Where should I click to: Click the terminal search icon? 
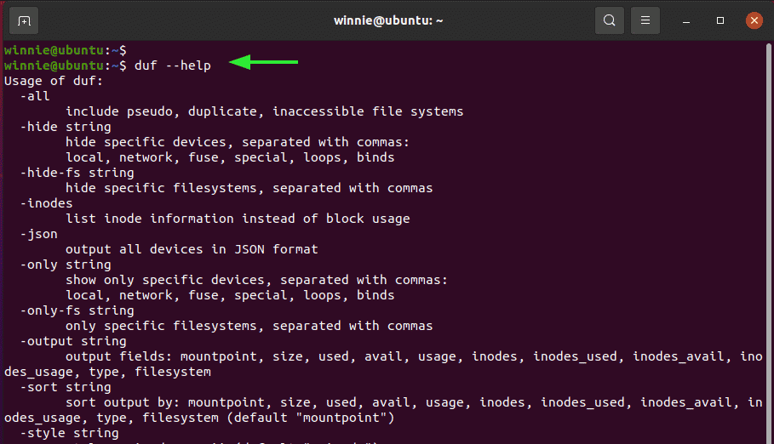(x=610, y=20)
